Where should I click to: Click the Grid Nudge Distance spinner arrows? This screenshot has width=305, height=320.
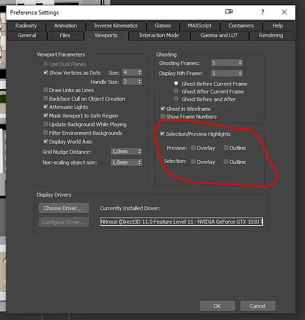(139, 151)
